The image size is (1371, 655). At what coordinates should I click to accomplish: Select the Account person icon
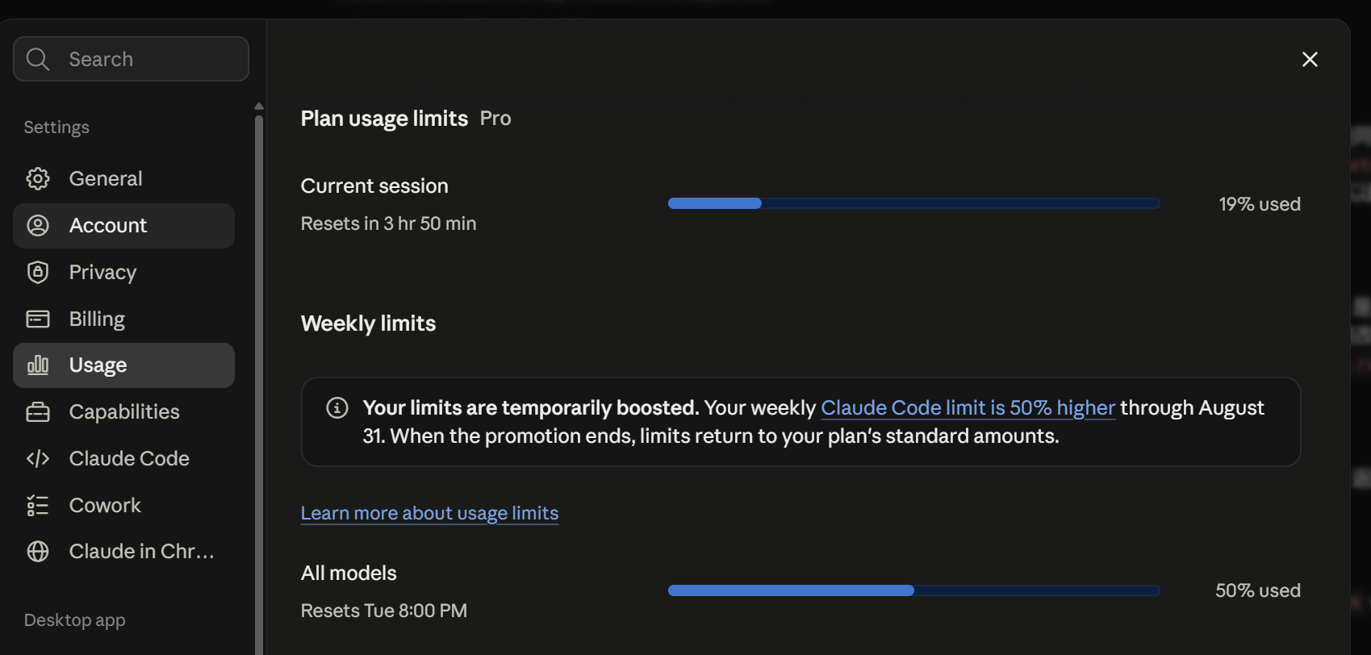(x=38, y=225)
